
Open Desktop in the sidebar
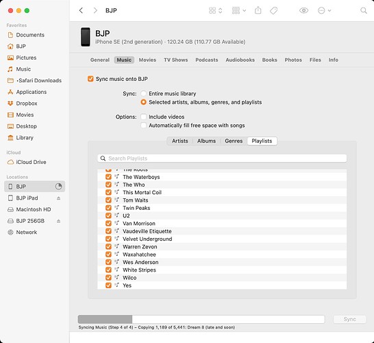click(x=26, y=126)
